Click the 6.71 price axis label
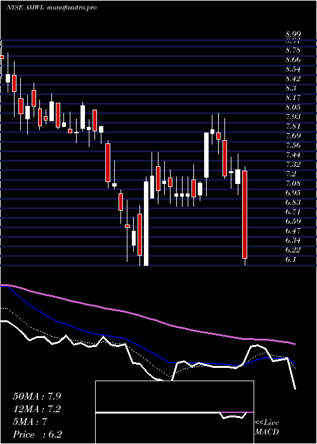317x444 pixels. [x=293, y=212]
